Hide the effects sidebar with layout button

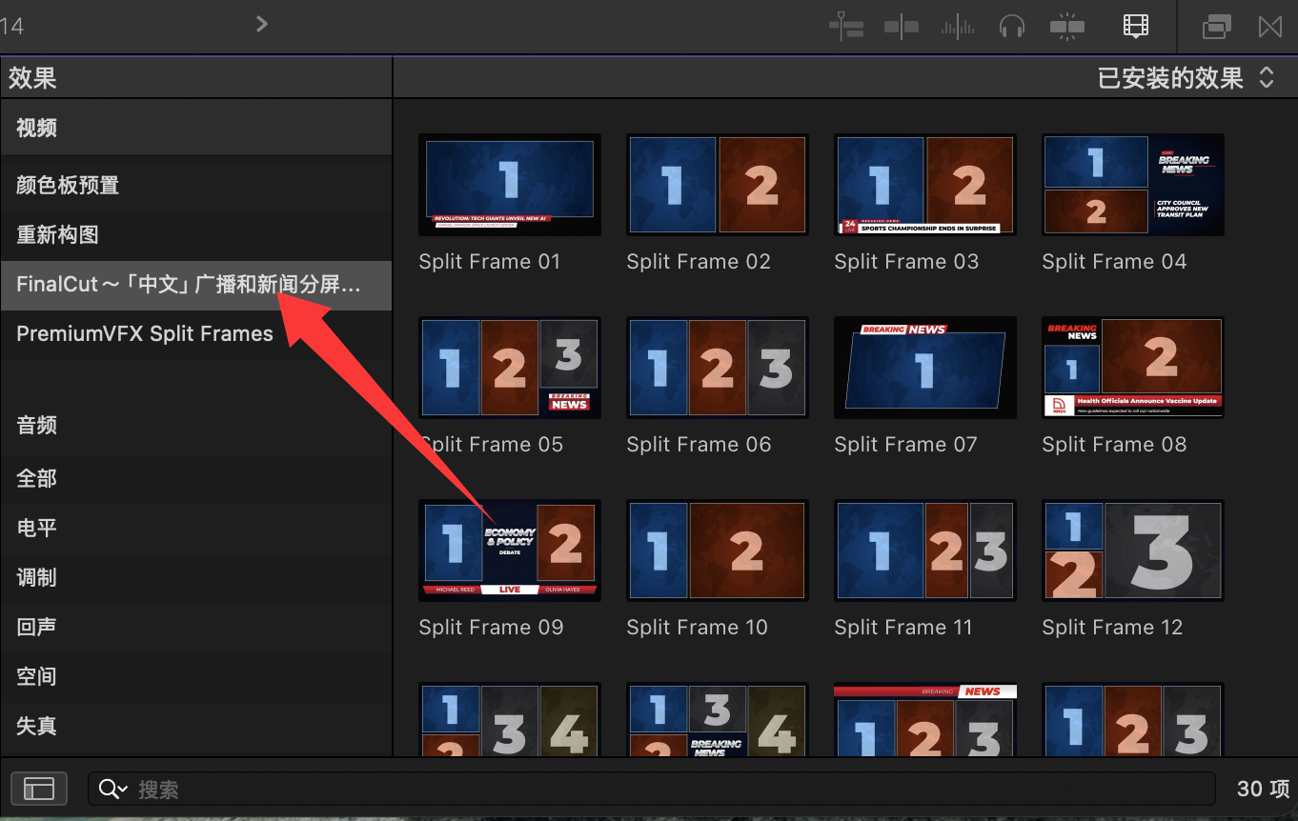click(39, 789)
